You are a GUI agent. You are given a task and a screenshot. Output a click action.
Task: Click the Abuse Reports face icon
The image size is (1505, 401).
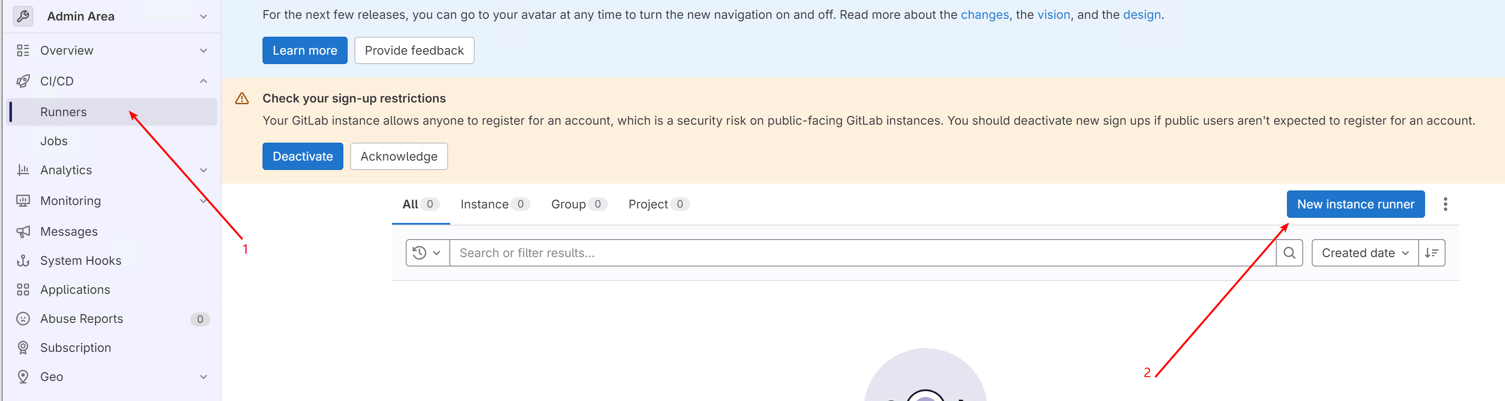pyautogui.click(x=23, y=319)
